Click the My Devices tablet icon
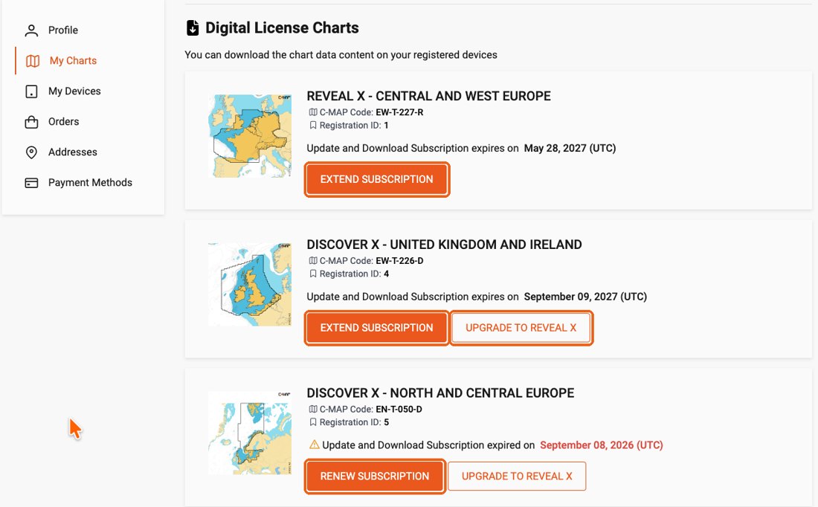This screenshot has height=507, width=818. pyautogui.click(x=31, y=91)
